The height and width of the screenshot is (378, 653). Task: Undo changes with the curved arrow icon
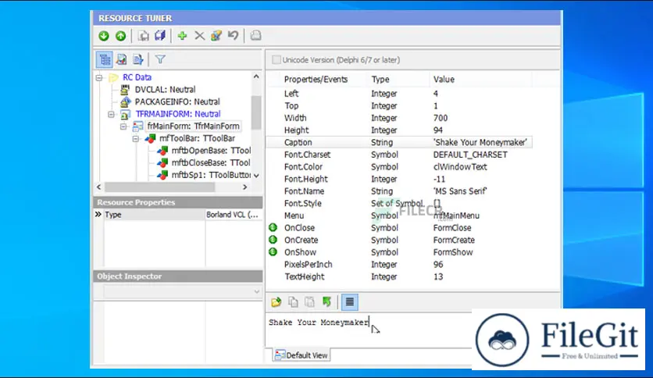pyautogui.click(x=233, y=36)
